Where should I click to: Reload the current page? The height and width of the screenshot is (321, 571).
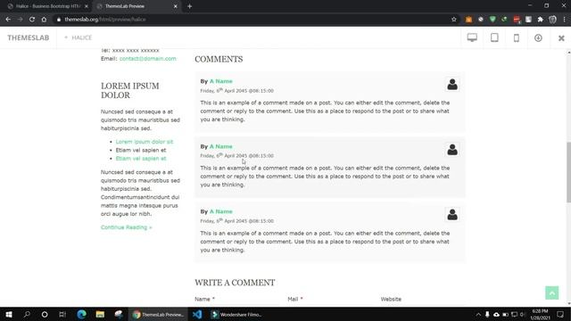coord(32,20)
